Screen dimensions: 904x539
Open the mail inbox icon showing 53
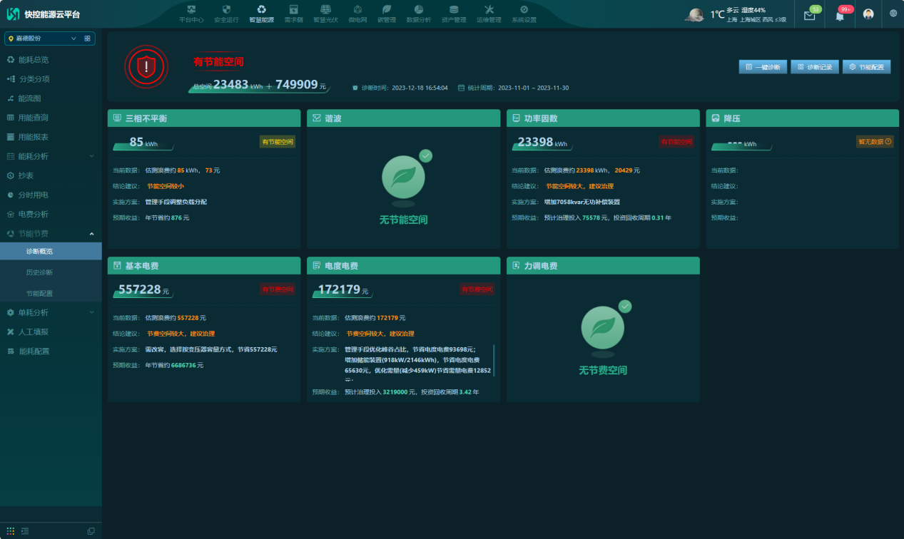point(810,15)
